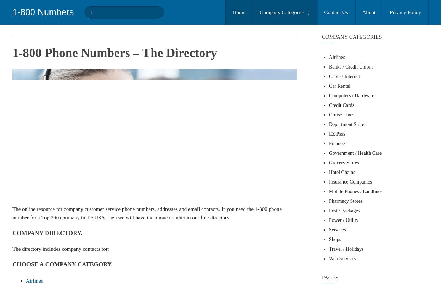Visit Grocery Stores category
The image size is (441, 284).
[344, 163]
